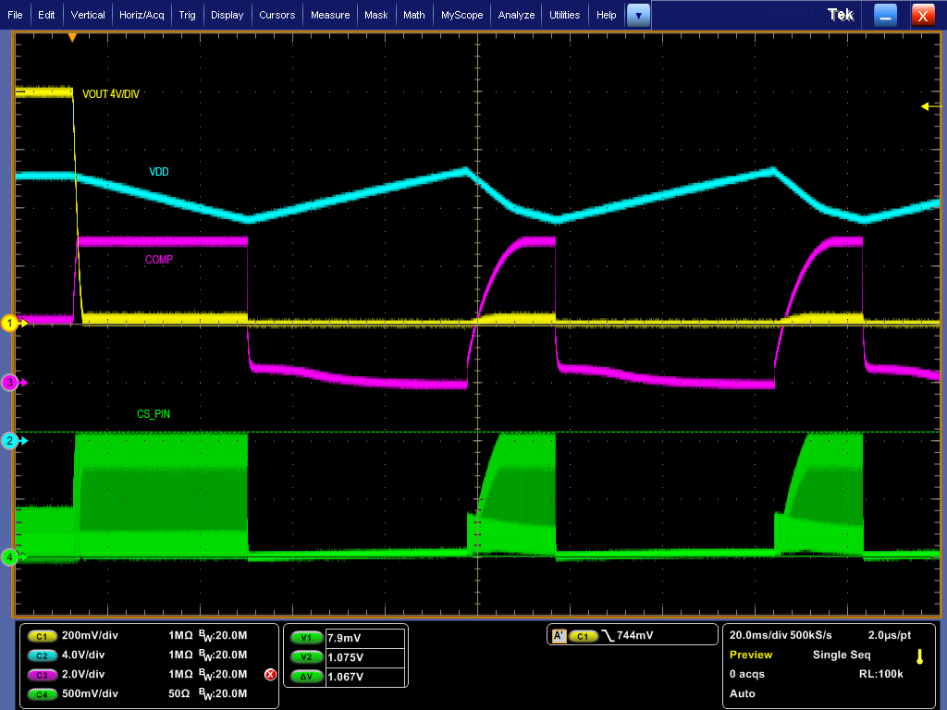Open the Measure menu
The image size is (947, 710).
click(330, 15)
